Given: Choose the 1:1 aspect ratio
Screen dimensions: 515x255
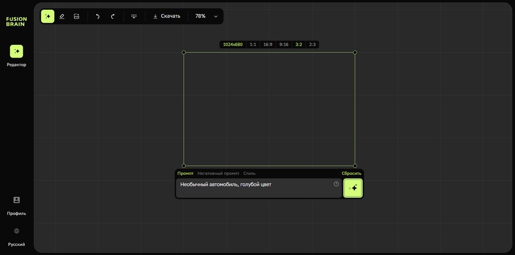Looking at the screenshot, I should pos(253,45).
